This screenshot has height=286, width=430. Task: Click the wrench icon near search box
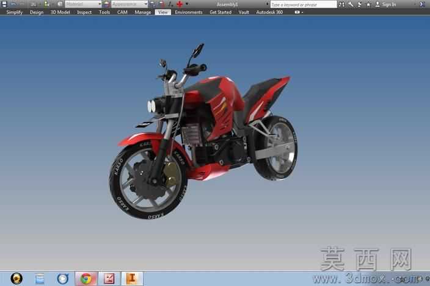click(x=351, y=4)
